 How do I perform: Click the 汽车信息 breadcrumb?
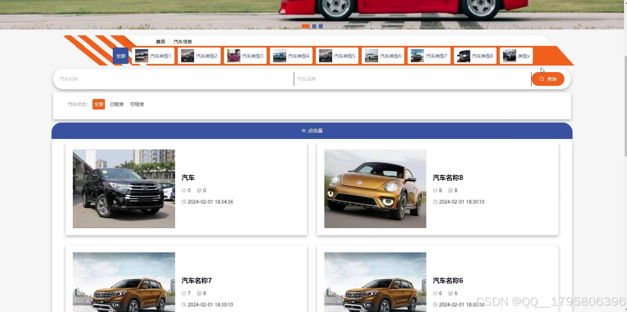pos(183,42)
